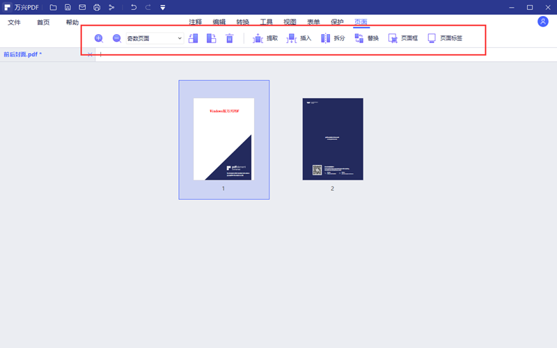Close the 前后封面.pdf document tab
The width and height of the screenshot is (557, 348).
point(90,54)
